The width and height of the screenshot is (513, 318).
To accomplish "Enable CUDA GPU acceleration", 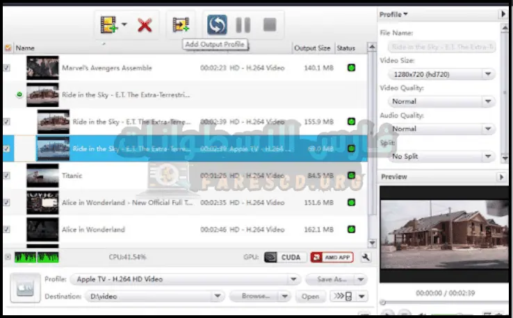I will click(284, 258).
